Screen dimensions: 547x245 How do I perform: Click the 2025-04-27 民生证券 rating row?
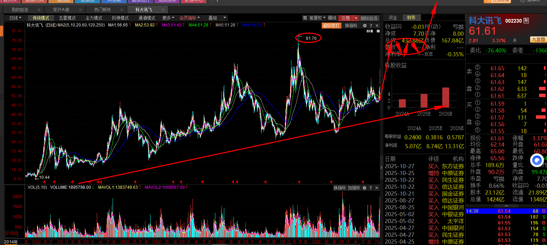[424, 235]
